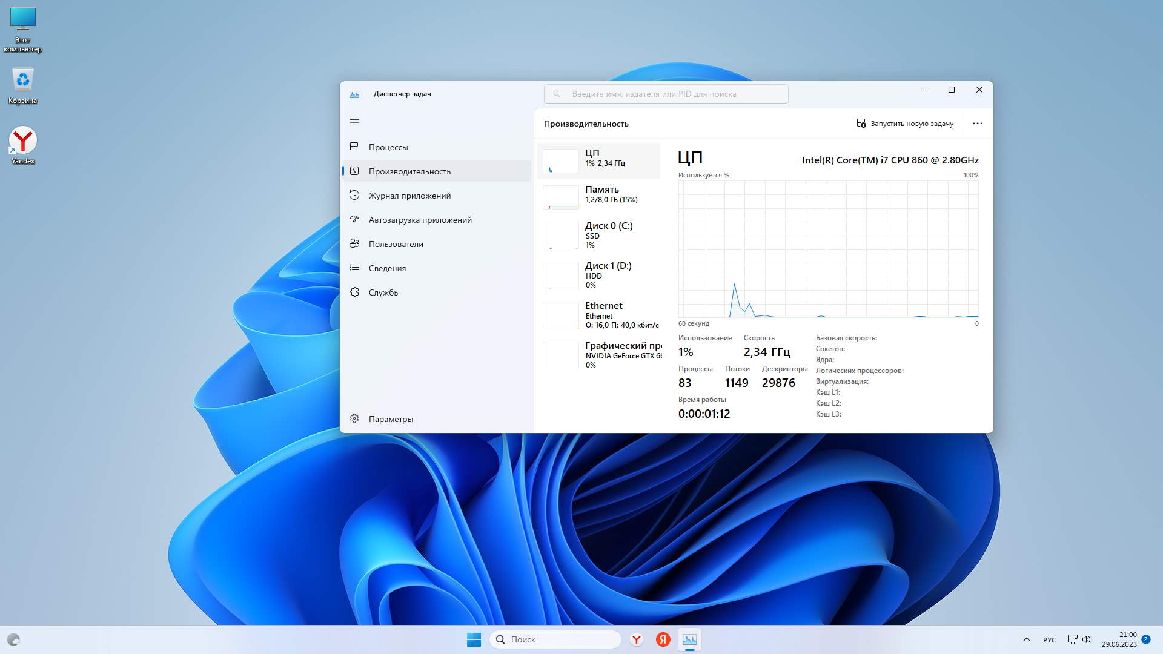Open Журнал приложений history page

409,196
